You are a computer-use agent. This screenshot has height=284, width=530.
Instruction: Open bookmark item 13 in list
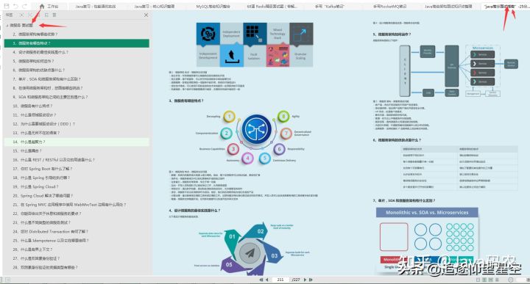[x=36, y=133]
